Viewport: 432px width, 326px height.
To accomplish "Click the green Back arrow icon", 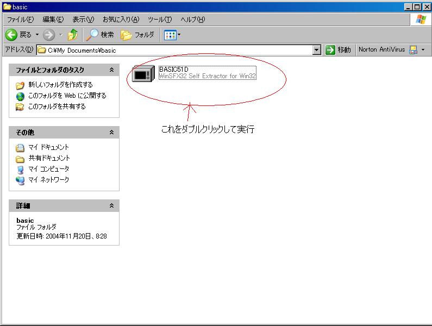I will [x=11, y=35].
